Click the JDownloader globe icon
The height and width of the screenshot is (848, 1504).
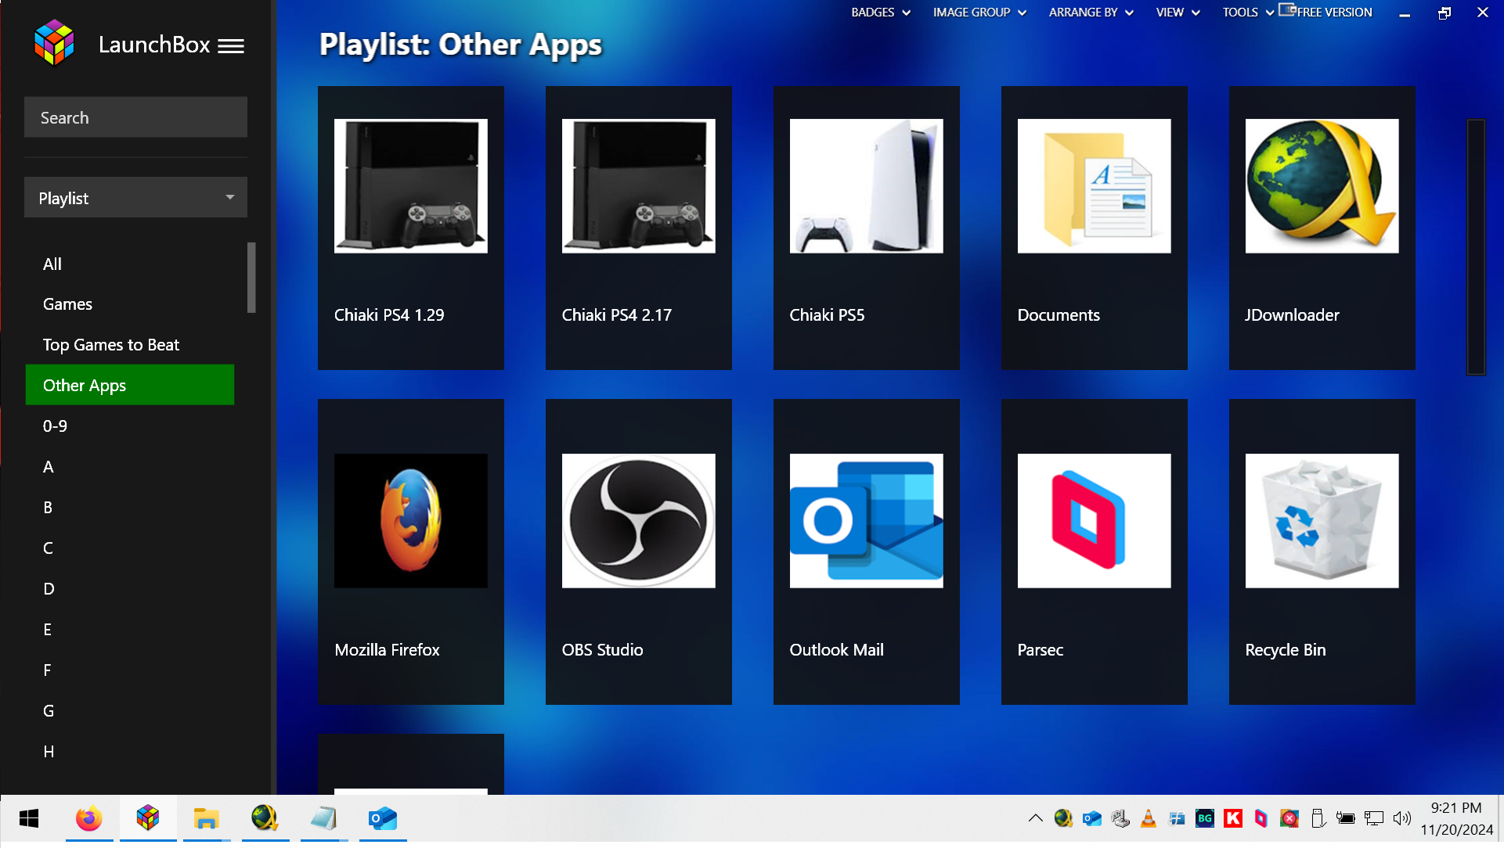1322,186
